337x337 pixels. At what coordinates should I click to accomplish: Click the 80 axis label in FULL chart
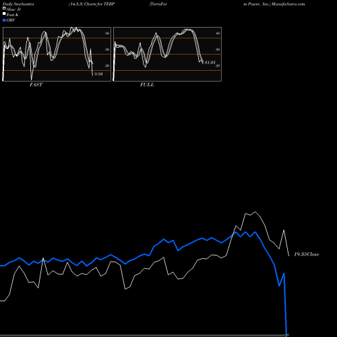218,33
